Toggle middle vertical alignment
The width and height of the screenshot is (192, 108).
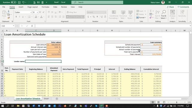pyautogui.click(x=52, y=12)
